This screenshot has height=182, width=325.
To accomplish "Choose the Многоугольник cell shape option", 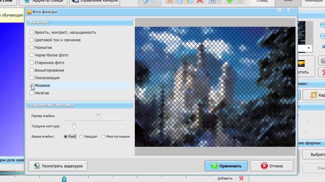I will coord(103,136).
